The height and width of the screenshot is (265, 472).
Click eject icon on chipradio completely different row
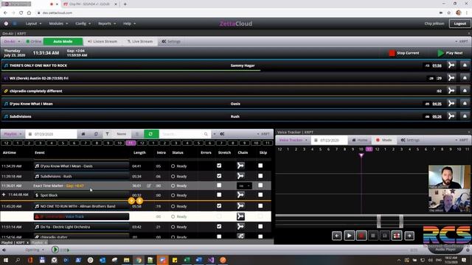[465, 91]
